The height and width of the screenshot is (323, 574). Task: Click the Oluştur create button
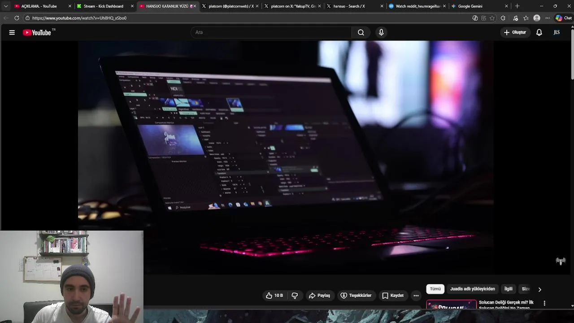[515, 32]
